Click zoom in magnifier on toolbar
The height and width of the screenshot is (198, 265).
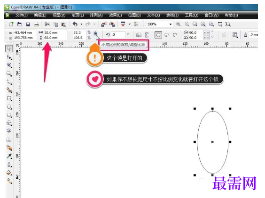pos(178,24)
